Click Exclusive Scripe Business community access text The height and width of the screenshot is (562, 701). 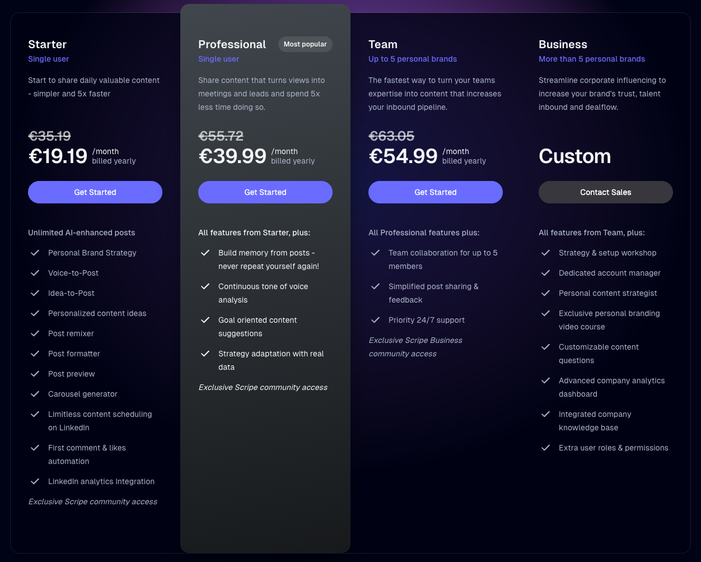point(415,347)
